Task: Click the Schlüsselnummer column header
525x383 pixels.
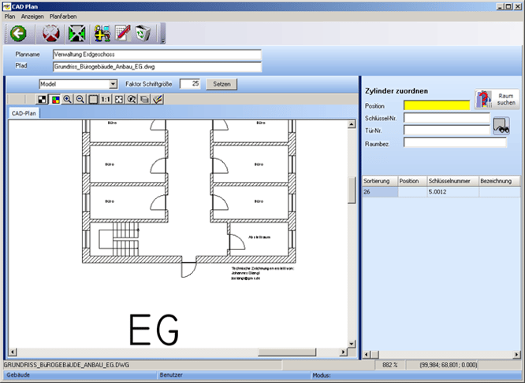Action: pos(451,181)
